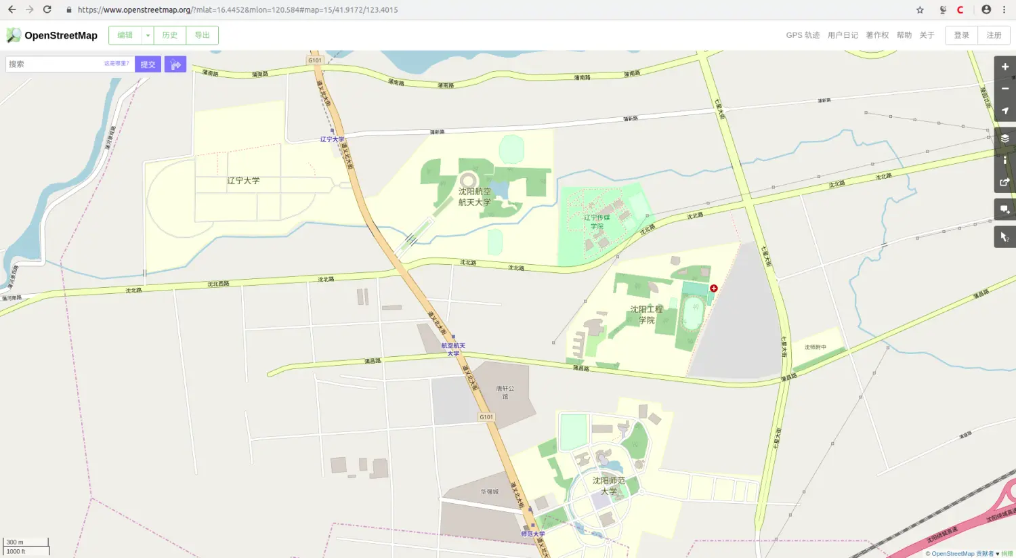Click the satellite dish extension icon

943,9
